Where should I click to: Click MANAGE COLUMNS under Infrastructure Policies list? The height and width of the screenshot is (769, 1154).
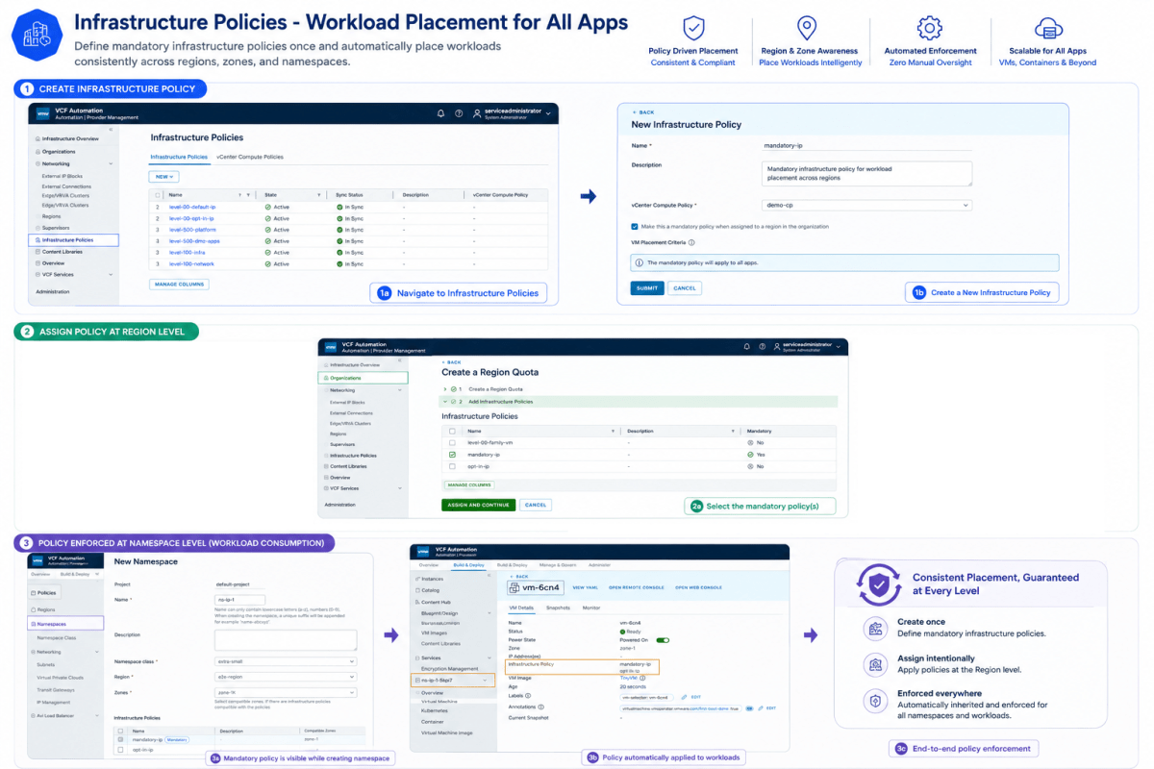[180, 285]
